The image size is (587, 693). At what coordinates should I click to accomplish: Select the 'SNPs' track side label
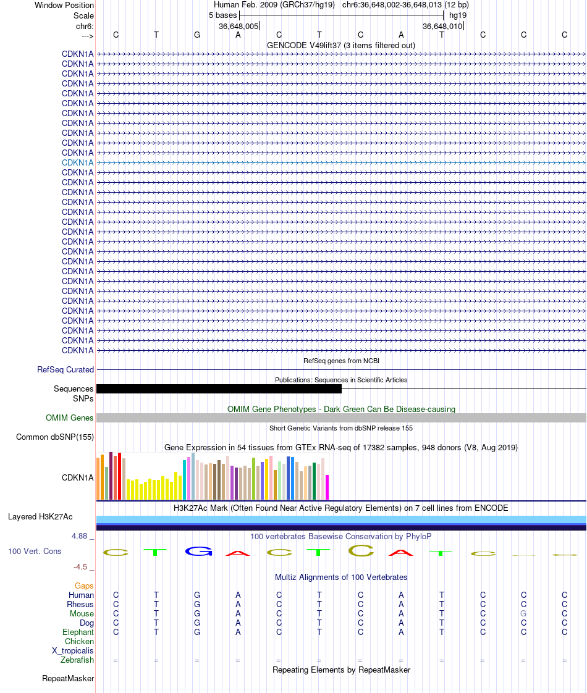(83, 398)
